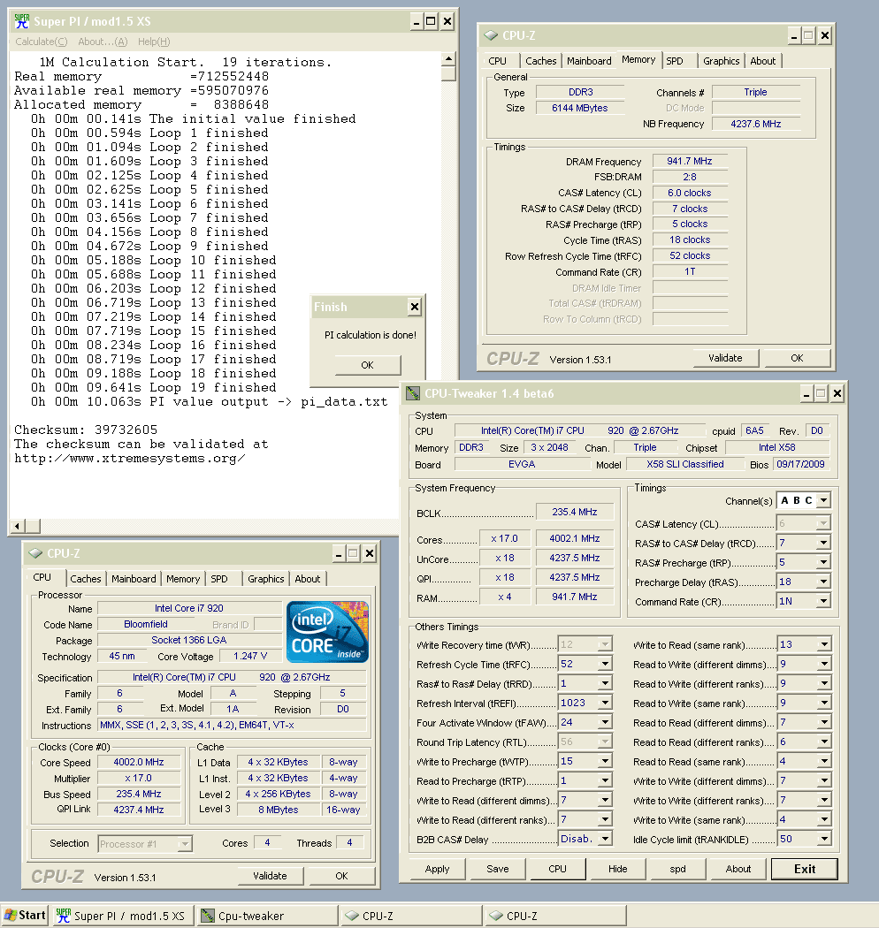This screenshot has height=928, width=879.
Task: Click the Intel Core i7 logo image
Action: click(327, 632)
